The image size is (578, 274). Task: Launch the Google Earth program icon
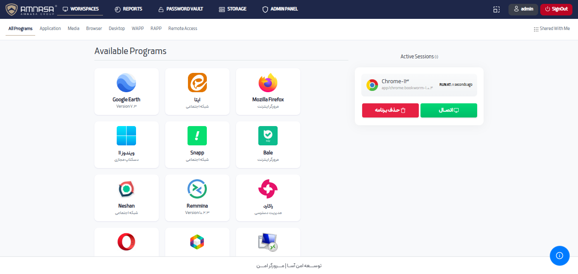pos(126,83)
